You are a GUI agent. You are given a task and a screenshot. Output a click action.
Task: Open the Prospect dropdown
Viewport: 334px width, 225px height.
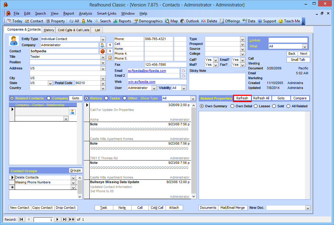coord(242,44)
